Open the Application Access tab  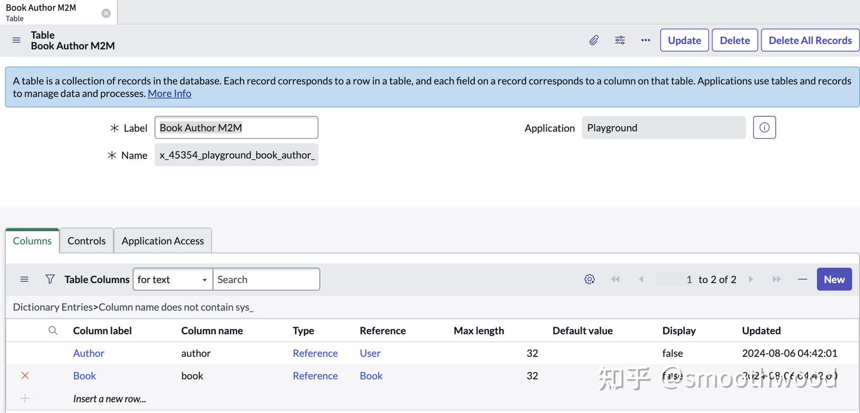[162, 240]
